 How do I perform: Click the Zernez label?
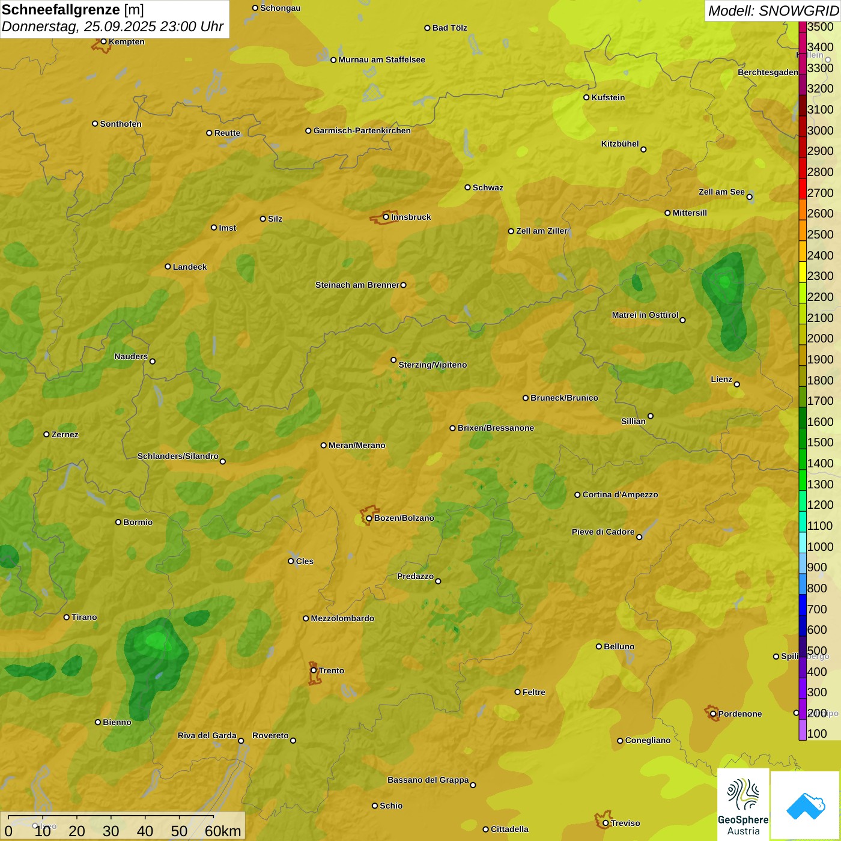[65, 434]
